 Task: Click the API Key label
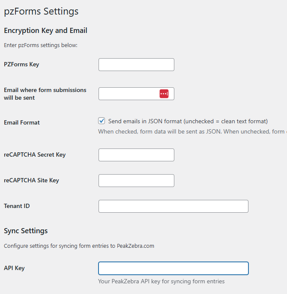click(14, 268)
